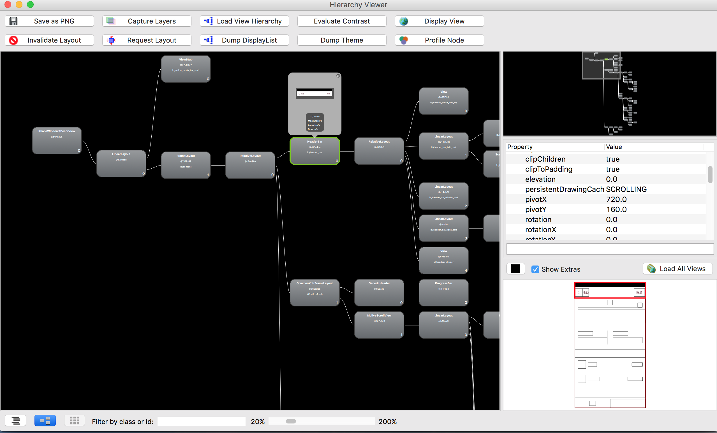The width and height of the screenshot is (717, 433).
Task: Click the Load All Views button
Action: 677,269
